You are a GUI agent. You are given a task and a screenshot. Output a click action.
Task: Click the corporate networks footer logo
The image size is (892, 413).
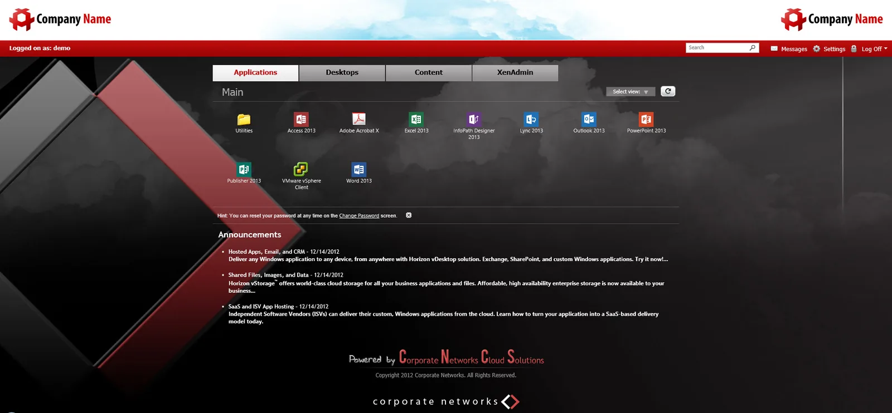pyautogui.click(x=446, y=401)
